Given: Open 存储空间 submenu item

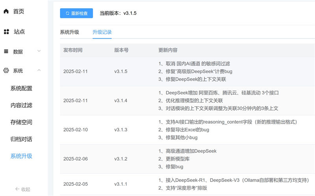Looking at the screenshot, I should tap(21, 122).
